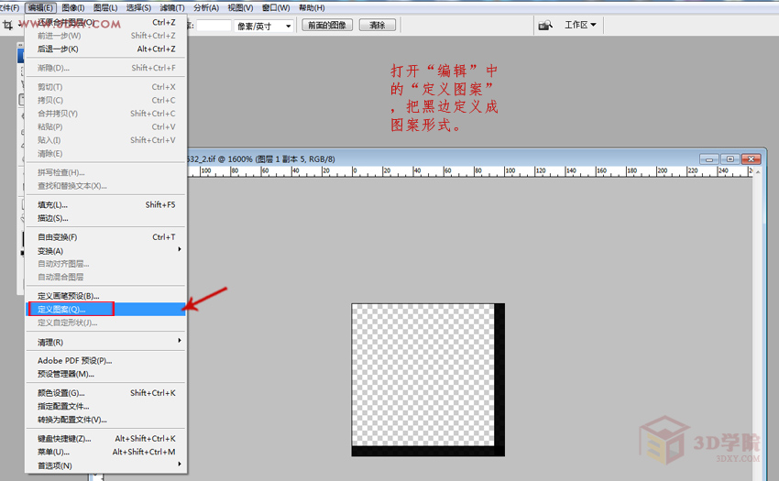
Task: Close the 1600% document window
Action: tap(752, 159)
